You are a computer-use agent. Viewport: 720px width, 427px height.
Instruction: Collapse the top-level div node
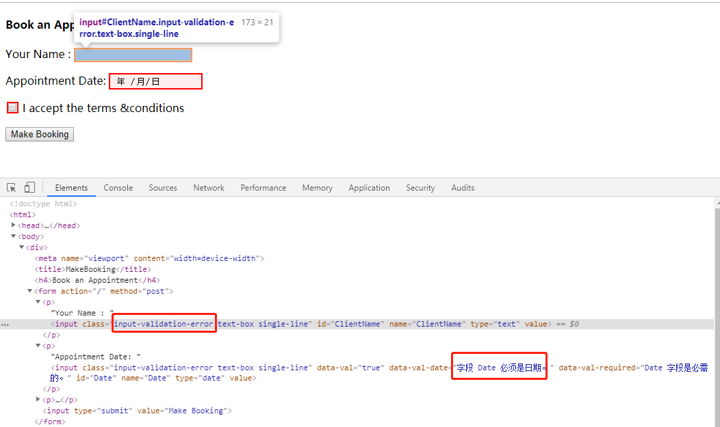click(x=22, y=247)
